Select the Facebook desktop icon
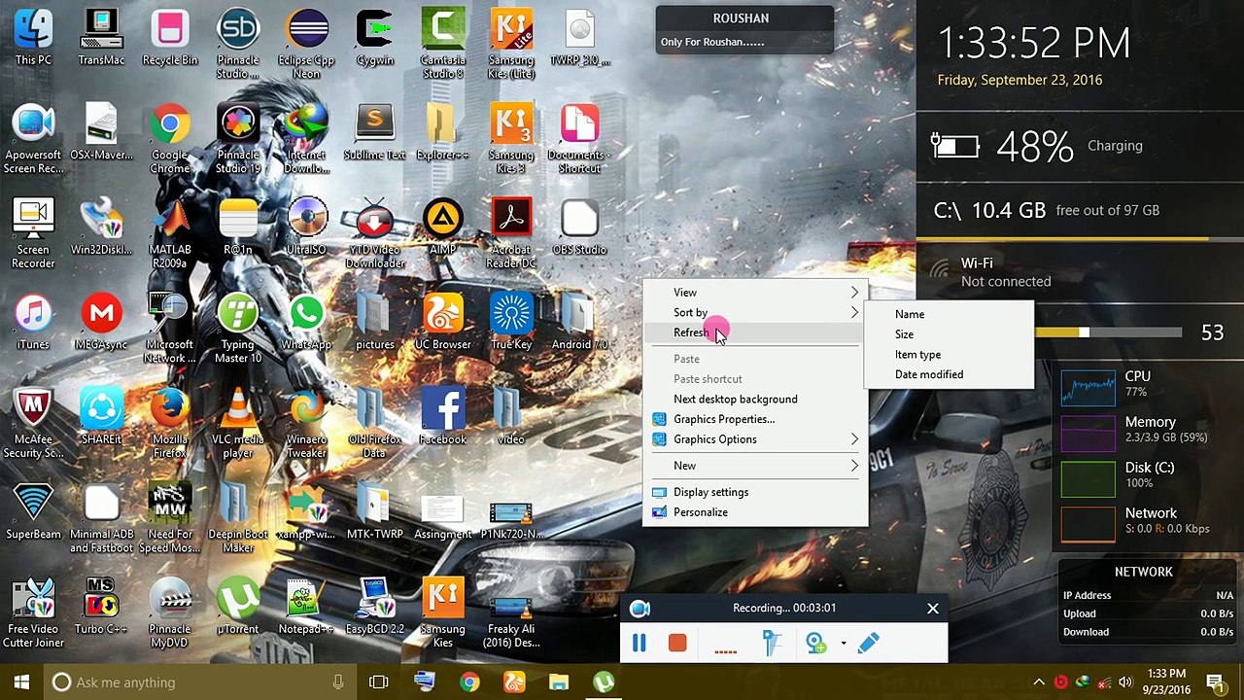This screenshot has width=1244, height=700. click(443, 418)
